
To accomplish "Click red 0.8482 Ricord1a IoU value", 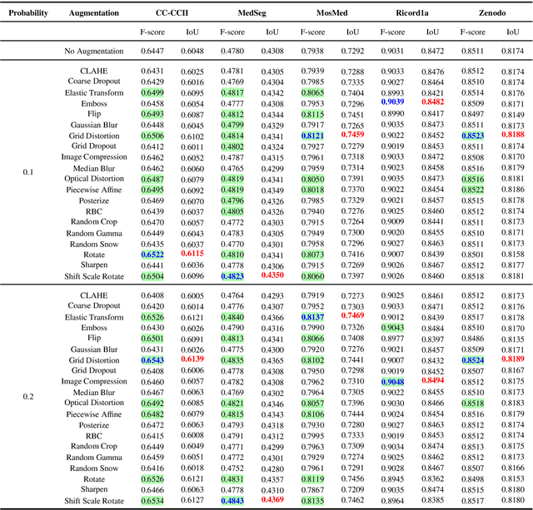I will pos(433,102).
